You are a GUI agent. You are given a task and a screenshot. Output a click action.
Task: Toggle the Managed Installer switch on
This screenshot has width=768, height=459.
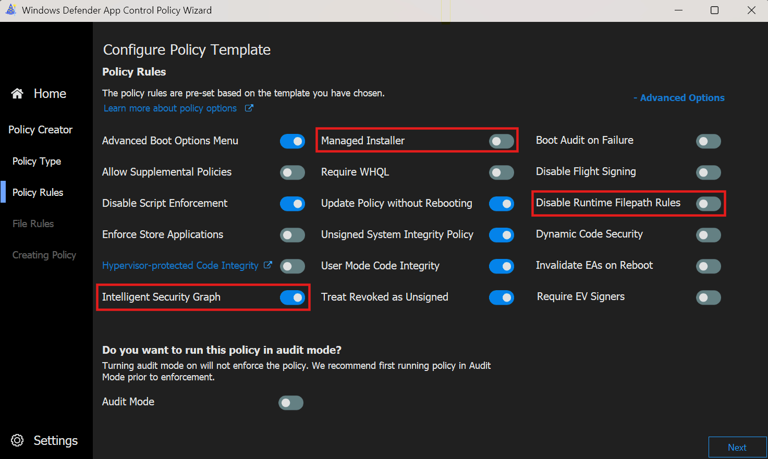point(501,141)
